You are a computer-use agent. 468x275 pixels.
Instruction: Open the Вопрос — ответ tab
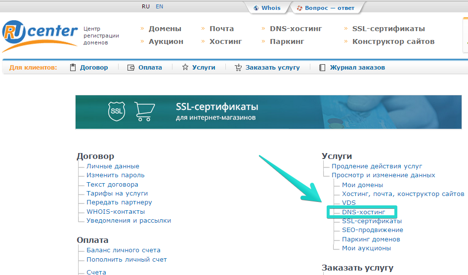[330, 8]
